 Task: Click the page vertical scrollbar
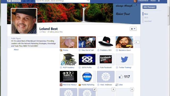(x=169, y=16)
